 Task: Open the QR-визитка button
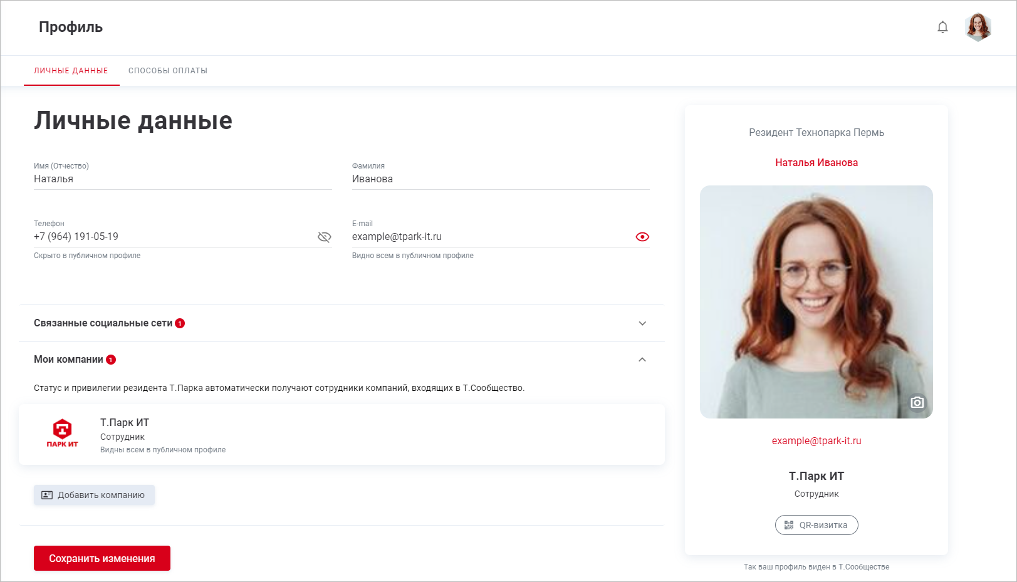pyautogui.click(x=816, y=525)
